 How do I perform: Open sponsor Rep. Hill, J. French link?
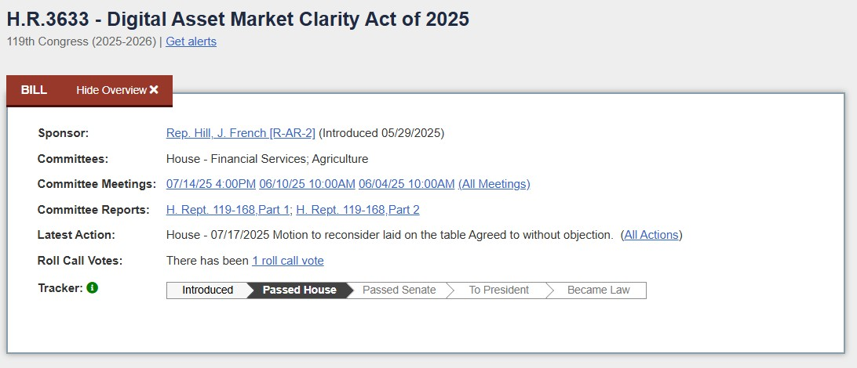(x=240, y=133)
